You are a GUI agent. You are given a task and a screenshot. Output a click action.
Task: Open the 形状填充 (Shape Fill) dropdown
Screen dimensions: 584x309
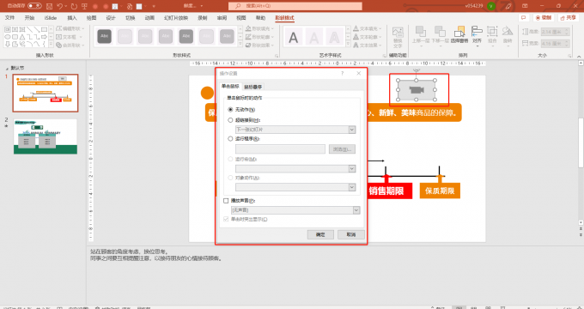[x=260, y=28]
